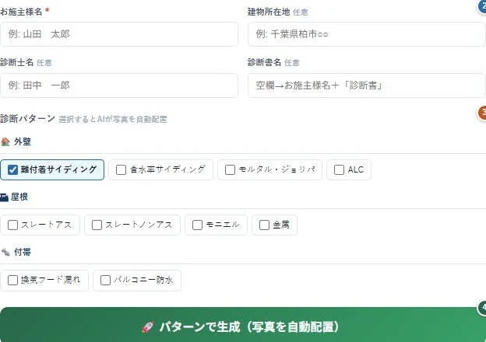Click the 診断士名 field label
Screen dimensions: 486x342
tap(16, 62)
